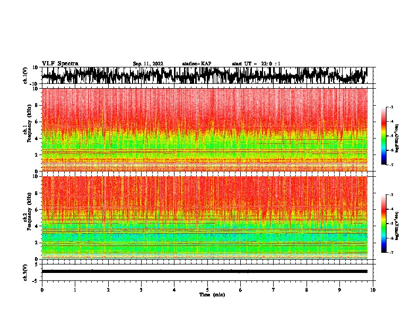
Task: Click the "6" kHz tick of ch.1 spectrogram
Action: point(37,122)
